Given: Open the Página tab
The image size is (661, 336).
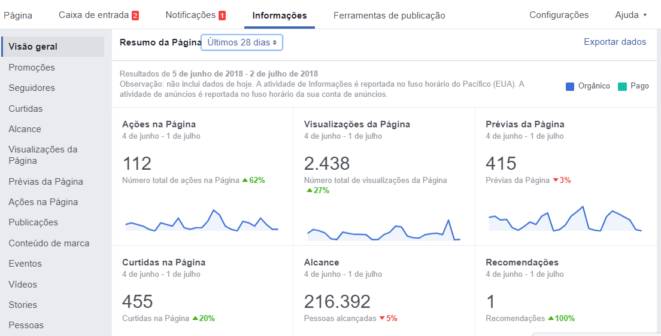Looking at the screenshot, I should pos(18,16).
